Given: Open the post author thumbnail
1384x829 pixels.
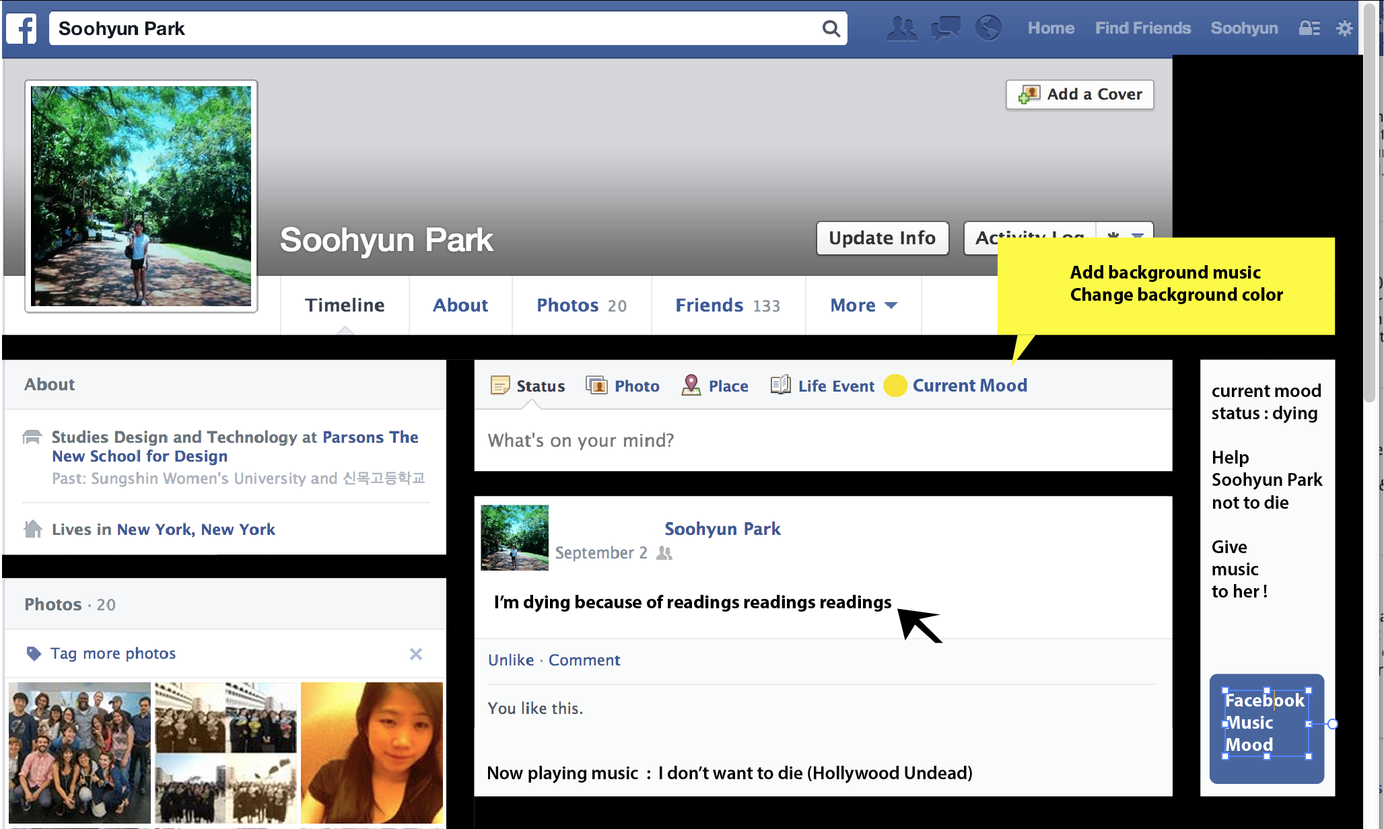Looking at the screenshot, I should [x=515, y=538].
